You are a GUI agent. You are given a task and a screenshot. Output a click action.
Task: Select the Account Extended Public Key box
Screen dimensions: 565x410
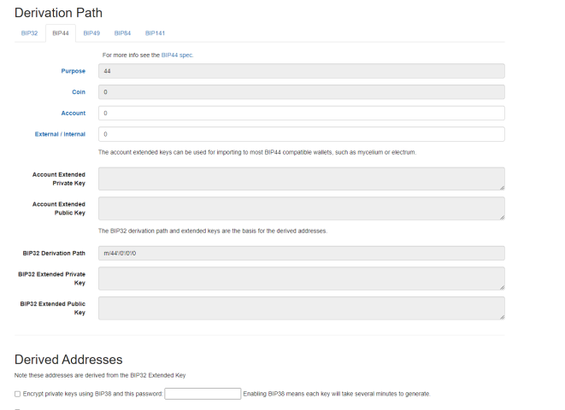point(302,208)
